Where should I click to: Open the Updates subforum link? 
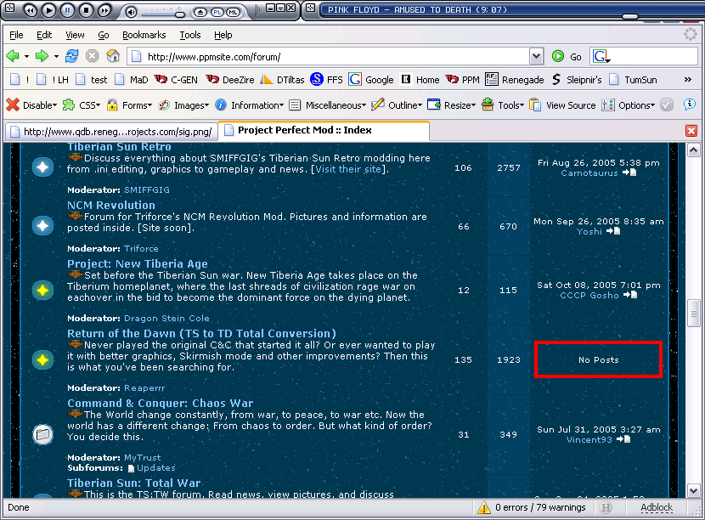click(x=156, y=468)
